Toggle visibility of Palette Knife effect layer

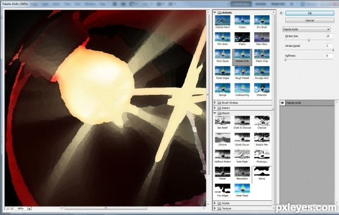point(282,103)
